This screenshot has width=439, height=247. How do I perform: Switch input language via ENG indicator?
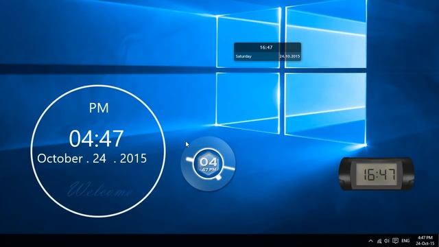pos(405,241)
